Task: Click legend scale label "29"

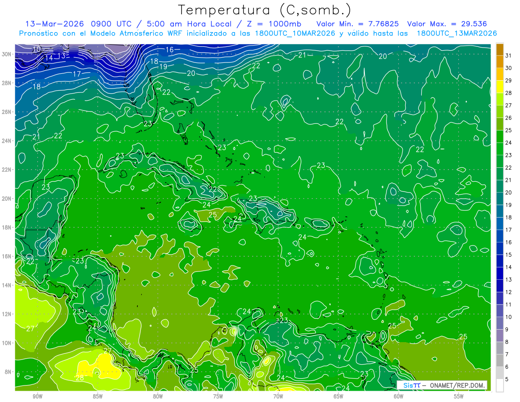Action: pyautogui.click(x=509, y=80)
